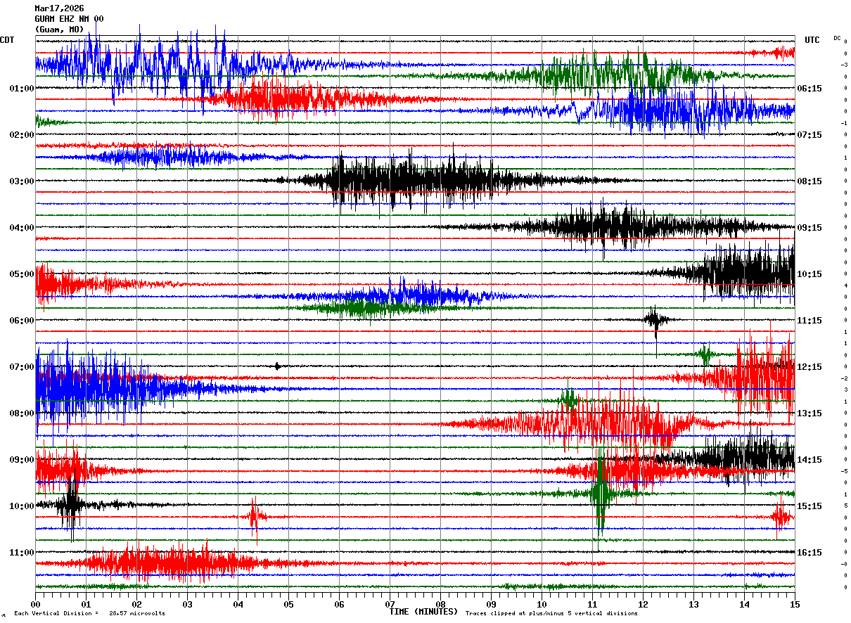
Task: Select the 04:00 CDT row label
Action: click(x=22, y=228)
